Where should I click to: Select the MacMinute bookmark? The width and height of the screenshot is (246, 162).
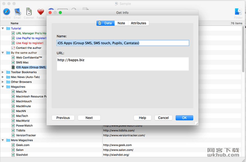click(x=24, y=106)
